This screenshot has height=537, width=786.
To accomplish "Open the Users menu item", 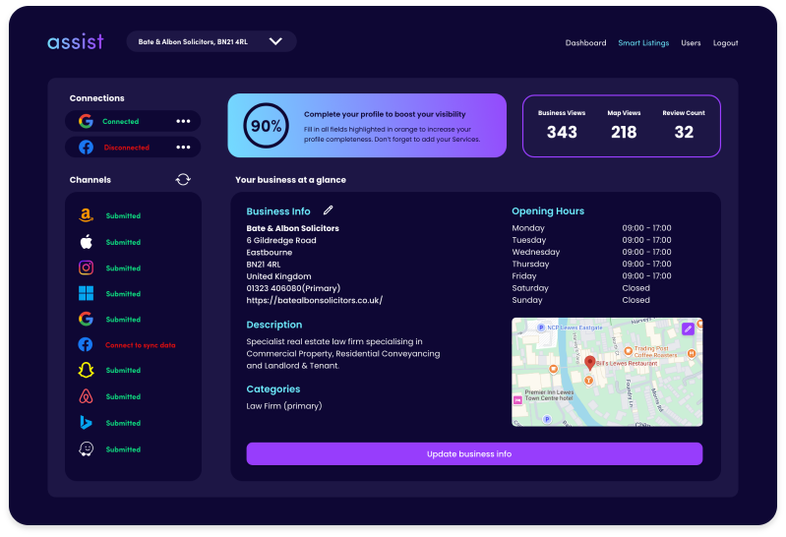I will [691, 43].
